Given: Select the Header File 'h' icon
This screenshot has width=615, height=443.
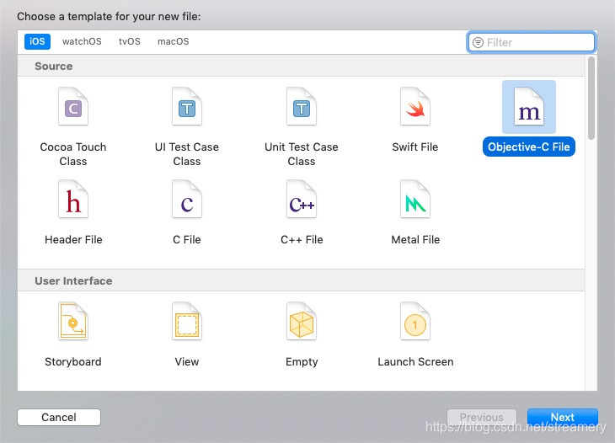Looking at the screenshot, I should click(x=73, y=199).
